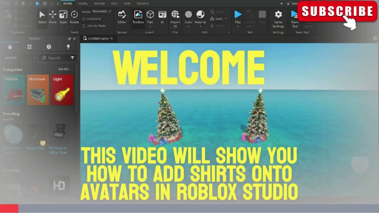Image resolution: width=379 pixels, height=213 pixels.
Task: Open the Toolbox search filter funnel
Action: pos(72,58)
